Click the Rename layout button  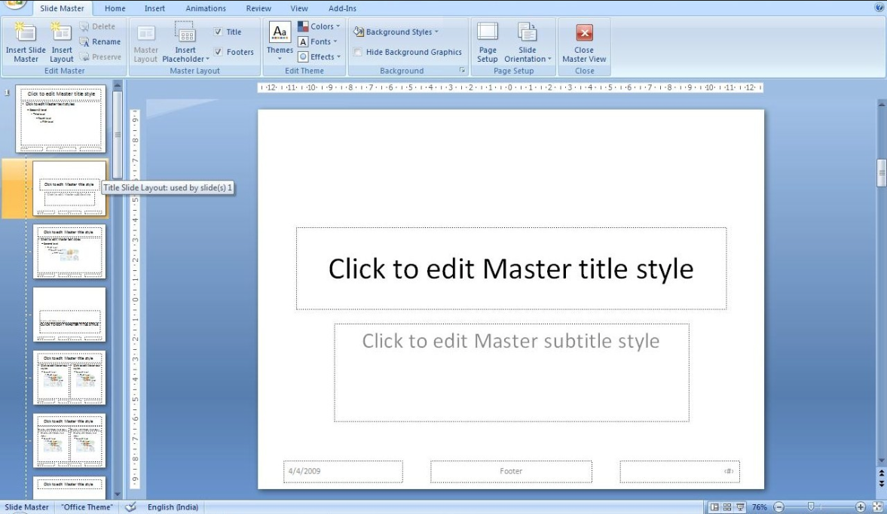101,41
